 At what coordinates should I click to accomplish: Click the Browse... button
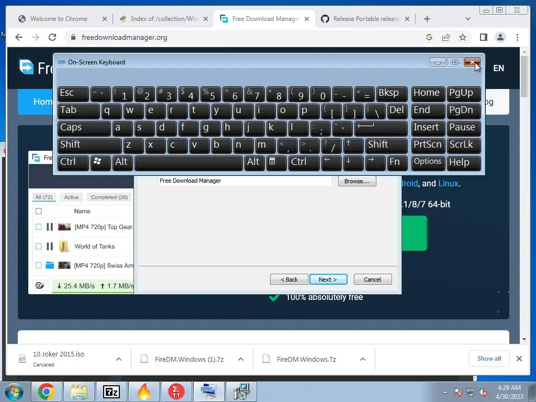tap(357, 181)
